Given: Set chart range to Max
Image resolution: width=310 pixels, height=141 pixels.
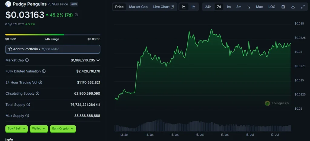Looking at the screenshot, I should pyautogui.click(x=259, y=7).
